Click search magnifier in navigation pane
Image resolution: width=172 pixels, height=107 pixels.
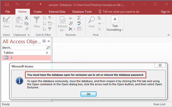click(x=48, y=48)
